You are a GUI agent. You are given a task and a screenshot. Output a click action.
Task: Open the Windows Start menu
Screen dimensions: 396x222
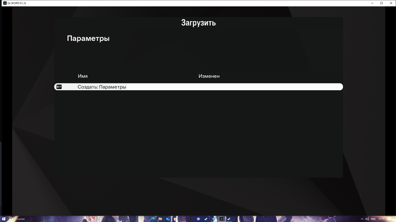pyautogui.click(x=4, y=219)
